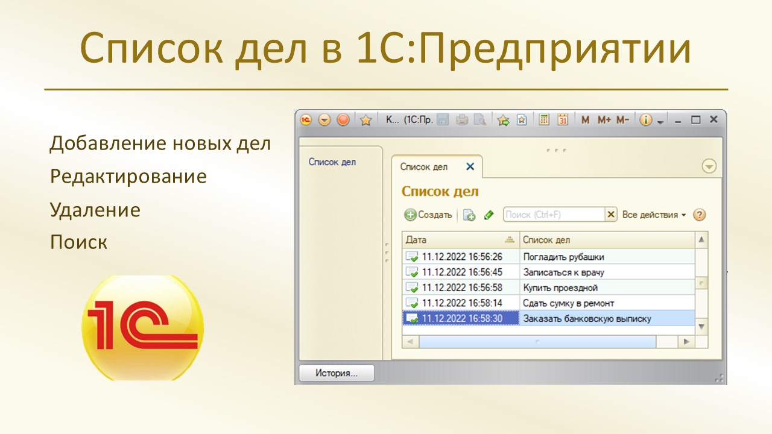Clear the search field with X
This screenshot has width=772, height=434.
tap(611, 215)
